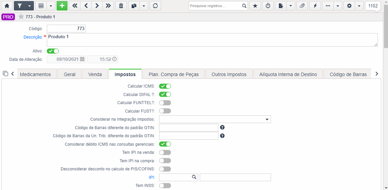Select the Impostos tab
The image size is (388, 190).
tap(125, 74)
